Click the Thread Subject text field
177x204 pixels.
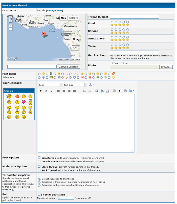(134, 17)
